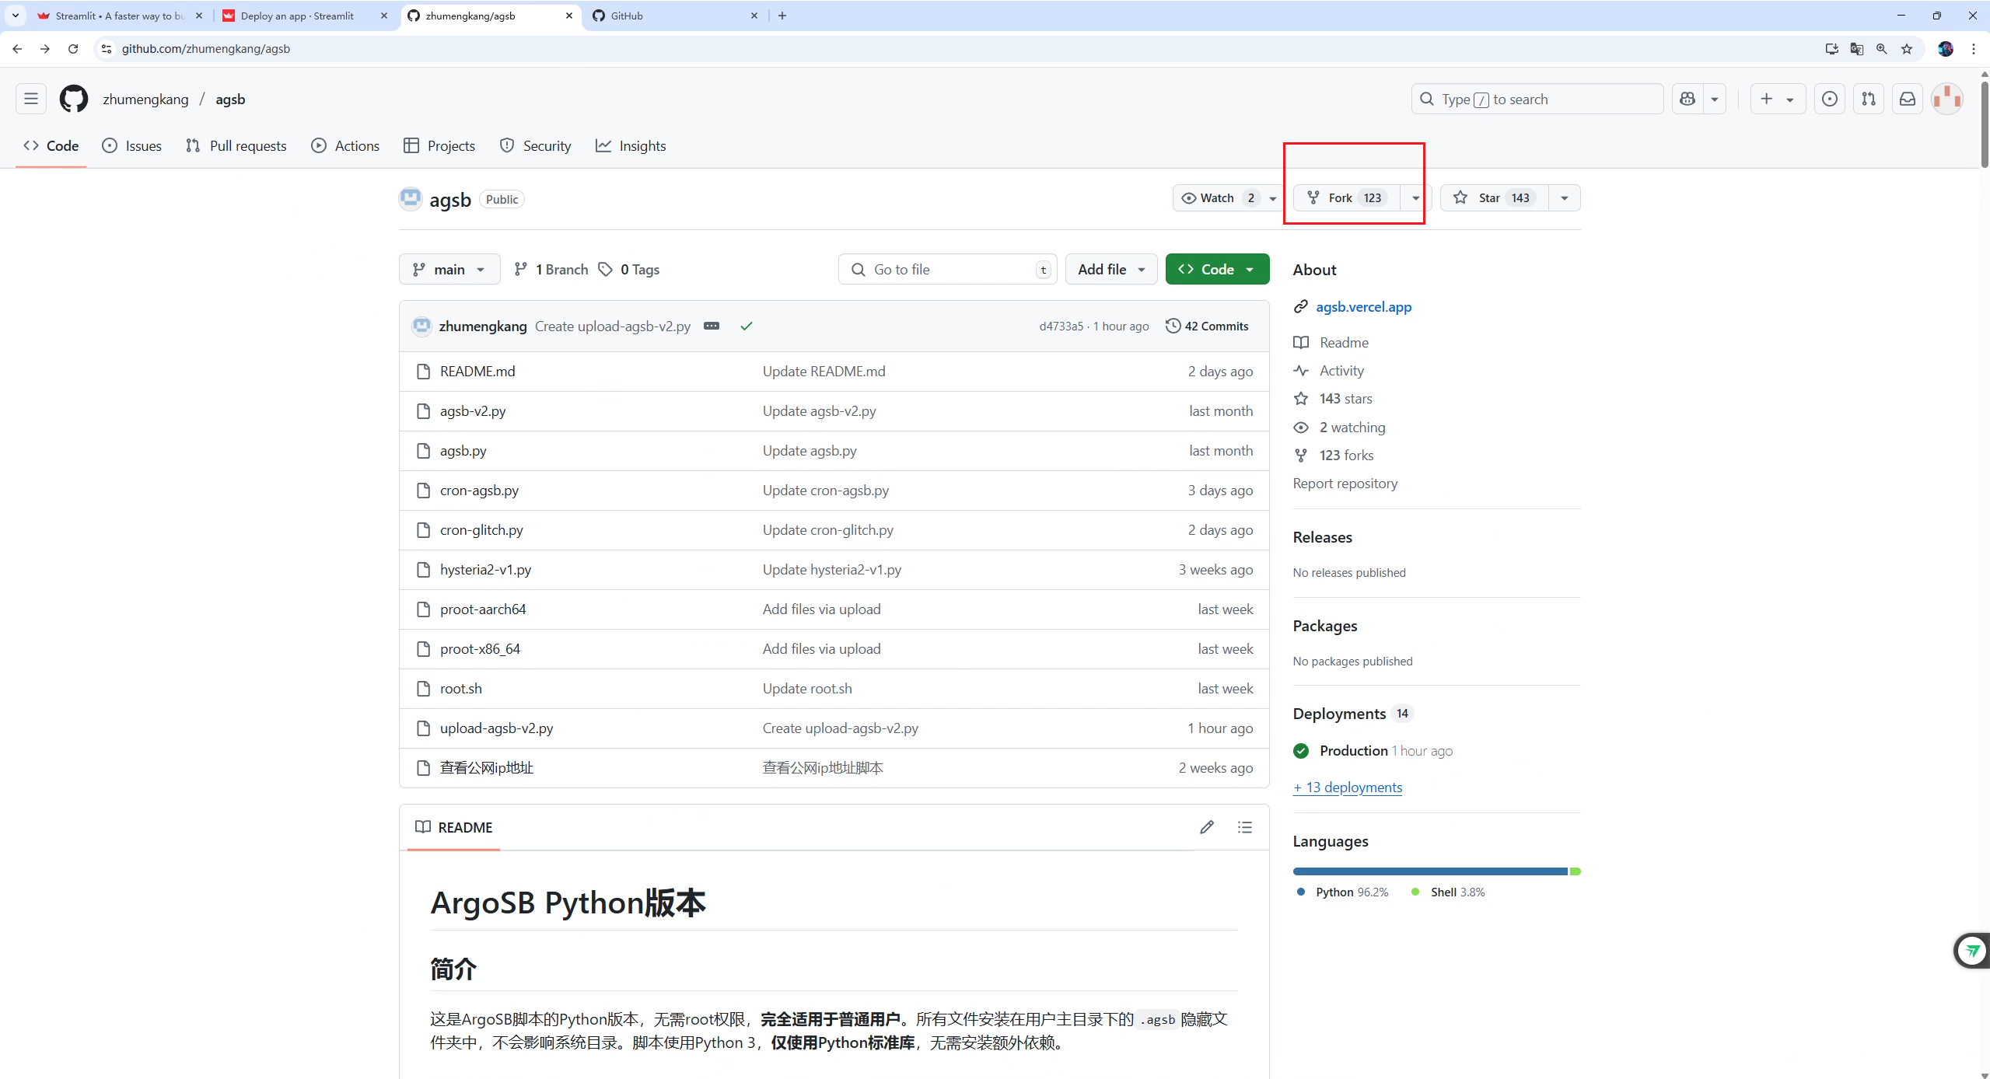Open the Chrome profile avatar
This screenshot has width=1990, height=1079.
tap(1946, 49)
